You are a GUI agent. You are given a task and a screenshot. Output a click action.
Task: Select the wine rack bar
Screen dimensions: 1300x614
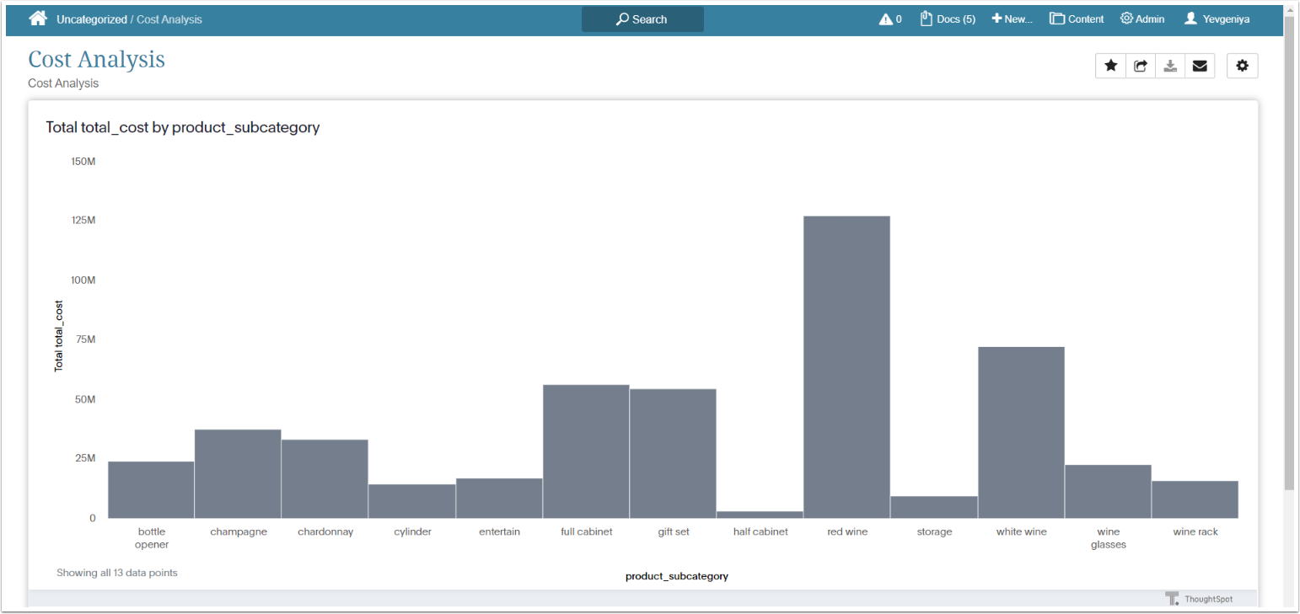(x=1195, y=499)
